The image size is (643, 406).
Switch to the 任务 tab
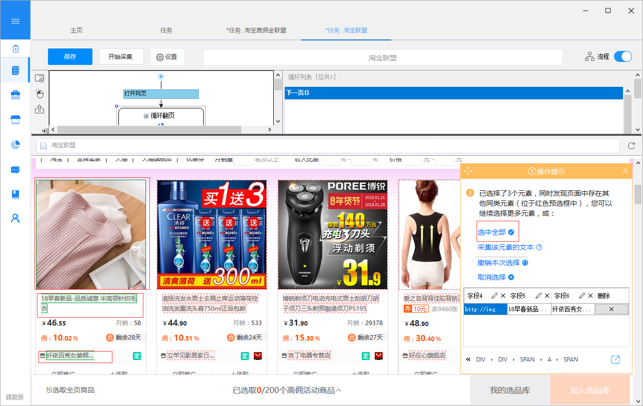click(x=166, y=30)
